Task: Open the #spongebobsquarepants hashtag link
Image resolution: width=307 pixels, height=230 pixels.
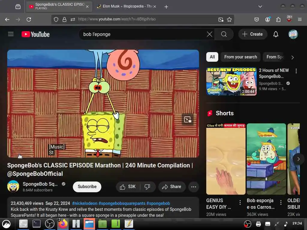Action: [122, 203]
